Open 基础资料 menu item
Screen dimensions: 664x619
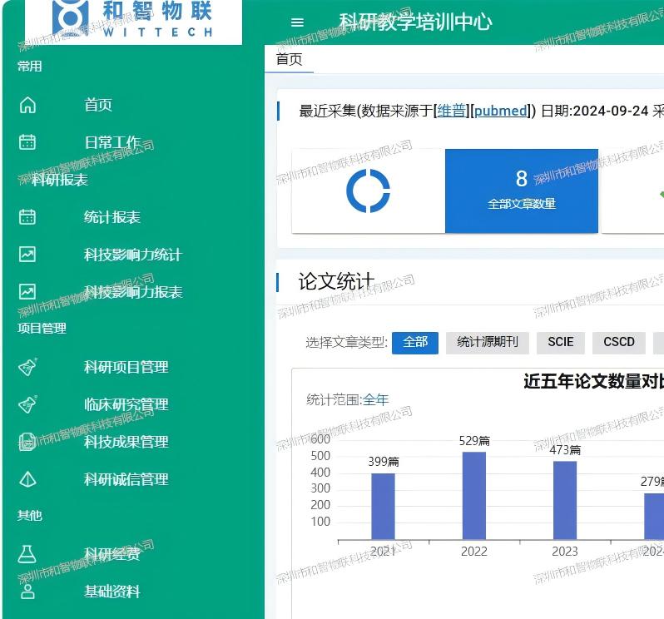point(112,592)
